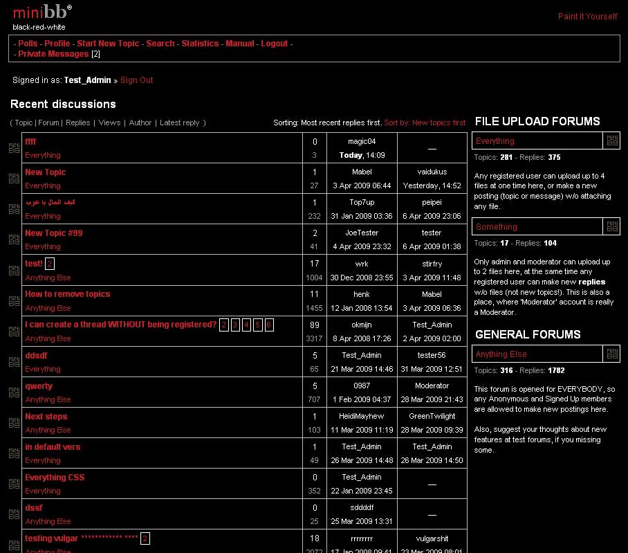Image resolution: width=628 pixels, height=553 pixels.
Task: Click the Sign Out link
Action: (136, 80)
